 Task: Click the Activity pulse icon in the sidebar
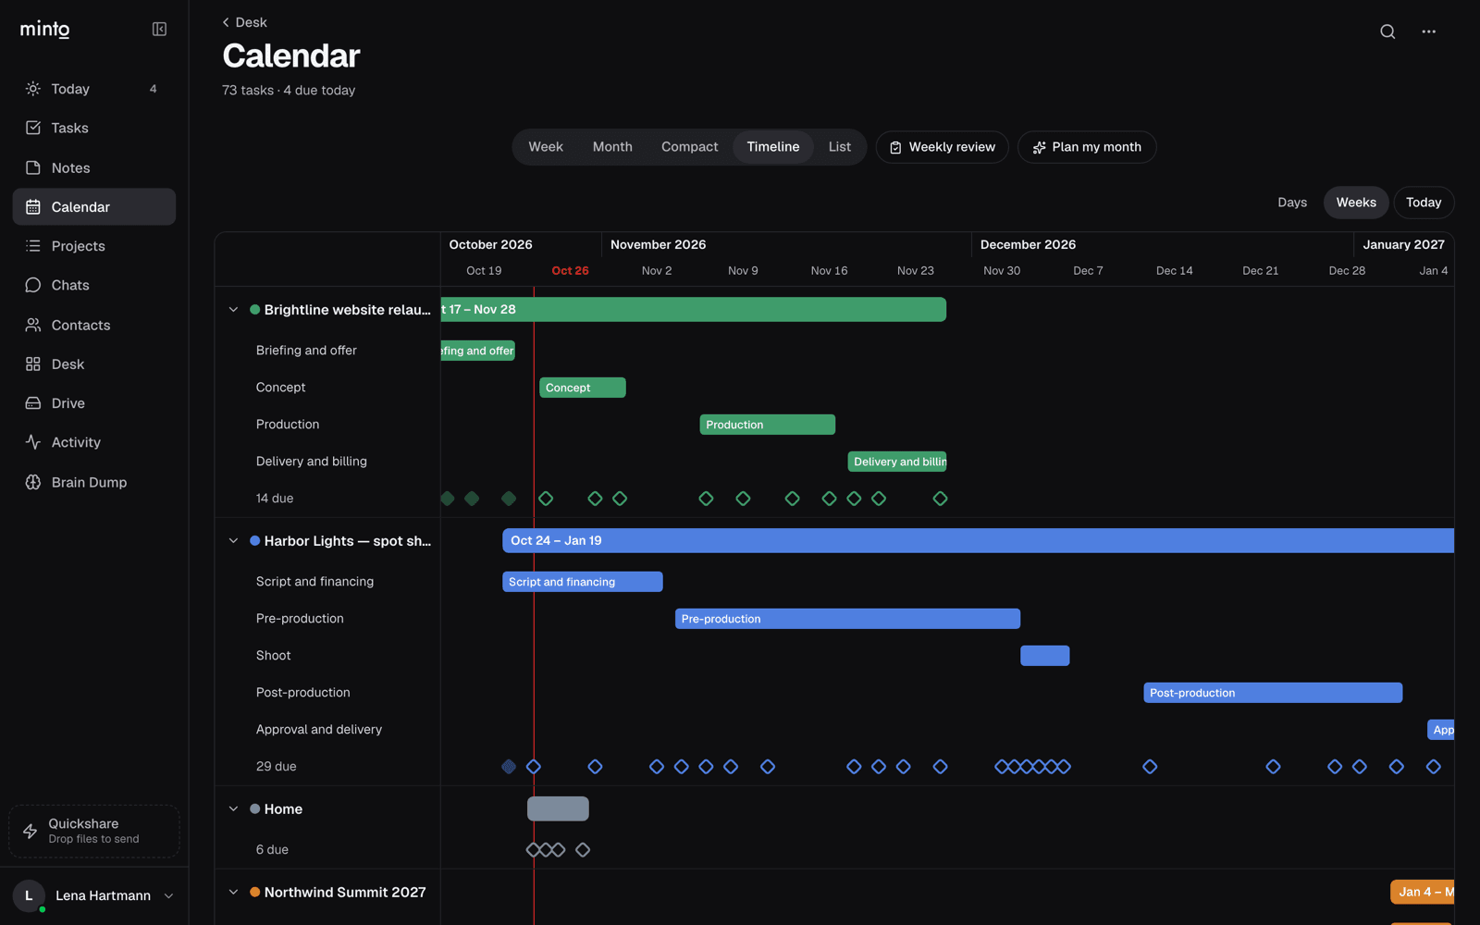(x=33, y=442)
